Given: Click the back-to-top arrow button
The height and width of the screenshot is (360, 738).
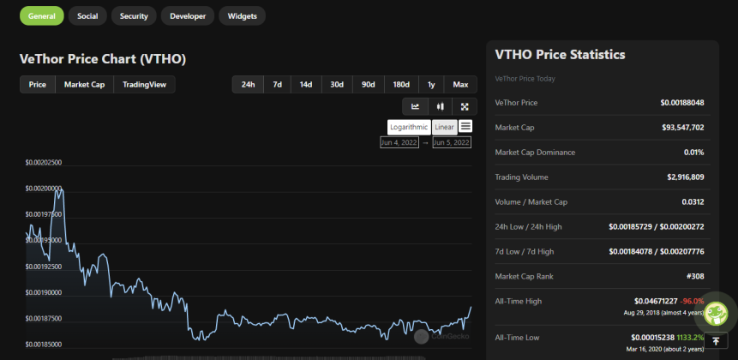Looking at the screenshot, I should (x=716, y=341).
